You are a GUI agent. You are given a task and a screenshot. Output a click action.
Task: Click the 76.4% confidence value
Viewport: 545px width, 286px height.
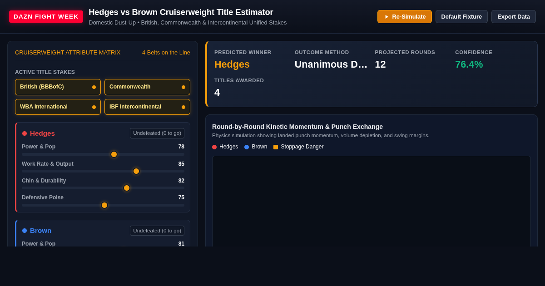pyautogui.click(x=469, y=64)
